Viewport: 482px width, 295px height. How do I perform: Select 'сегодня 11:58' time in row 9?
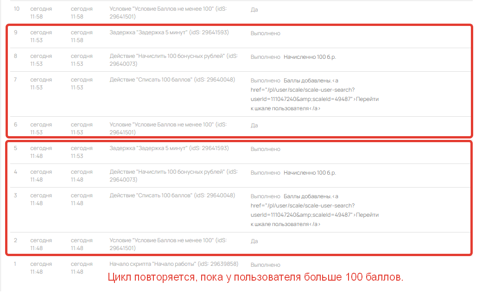[82, 36]
